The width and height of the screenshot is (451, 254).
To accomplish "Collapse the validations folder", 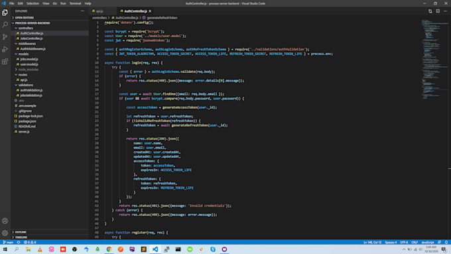I will tap(26, 85).
